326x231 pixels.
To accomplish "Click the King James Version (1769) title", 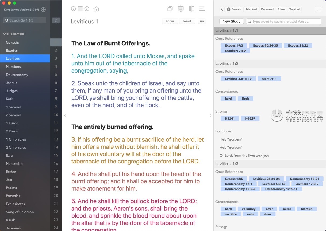I will (x=21, y=10).
